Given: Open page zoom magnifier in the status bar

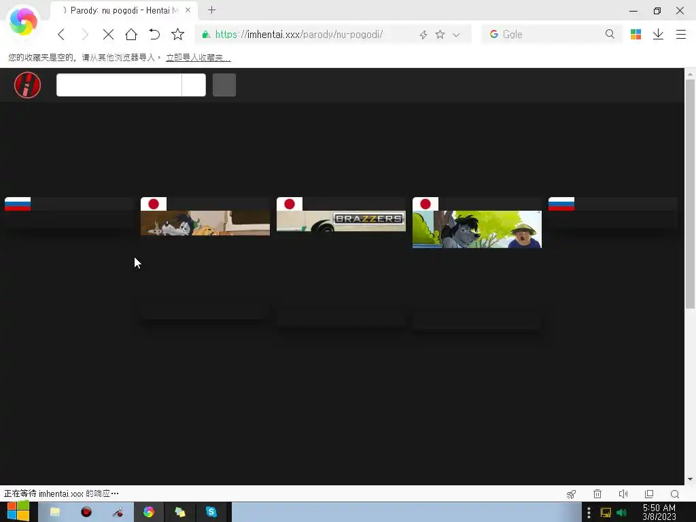Looking at the screenshot, I should [675, 494].
